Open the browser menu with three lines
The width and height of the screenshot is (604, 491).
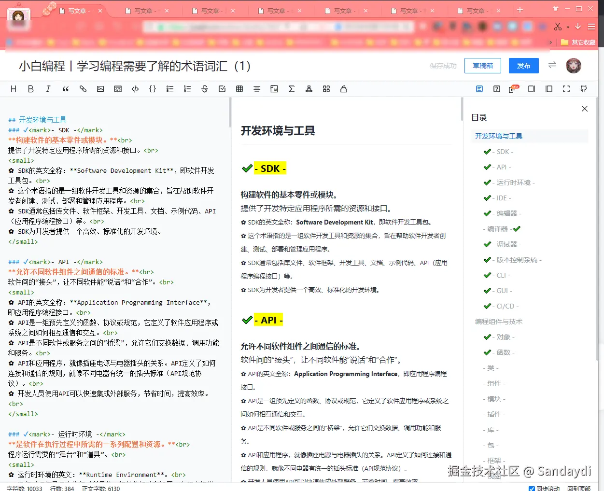tap(591, 27)
